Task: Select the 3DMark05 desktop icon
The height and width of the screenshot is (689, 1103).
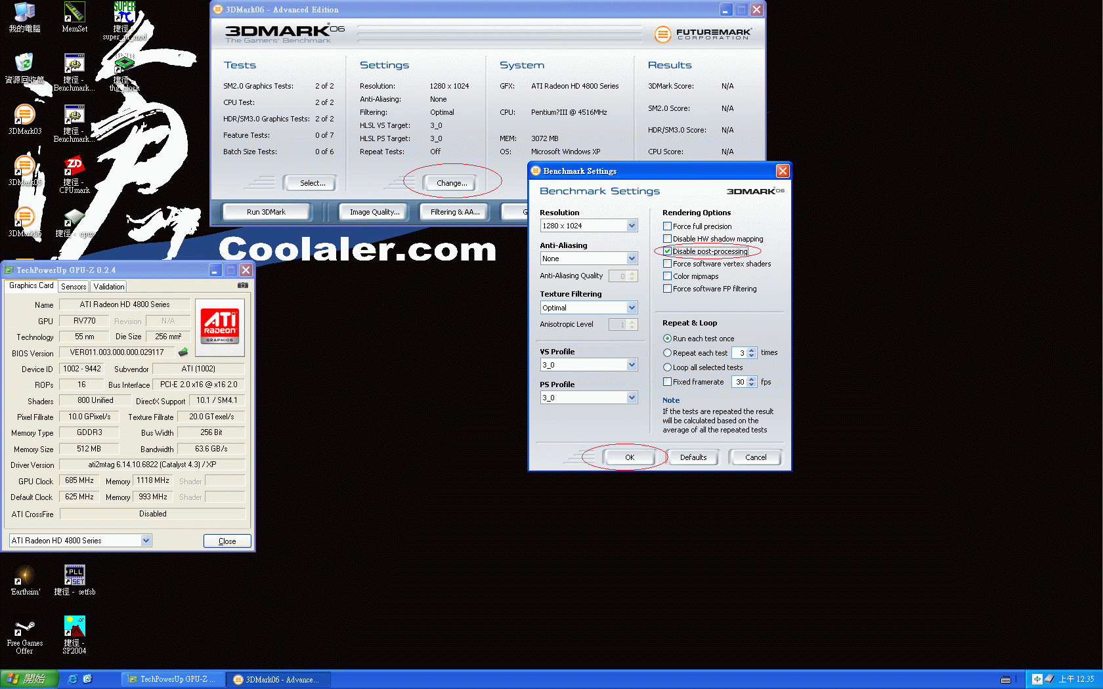Action: tap(24, 171)
